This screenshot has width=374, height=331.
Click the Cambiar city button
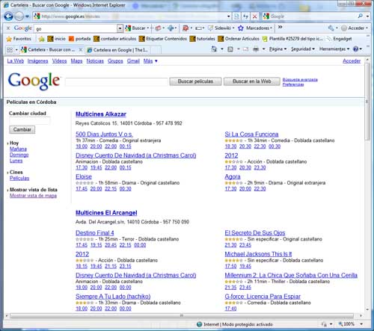pos(22,129)
